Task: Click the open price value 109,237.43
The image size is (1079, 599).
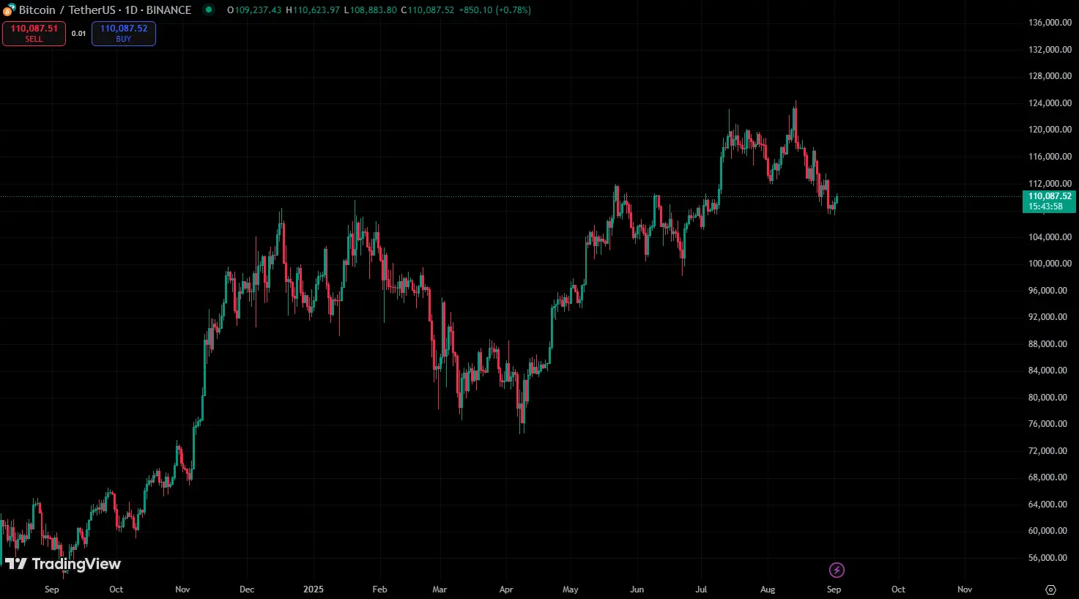Action: [x=258, y=10]
